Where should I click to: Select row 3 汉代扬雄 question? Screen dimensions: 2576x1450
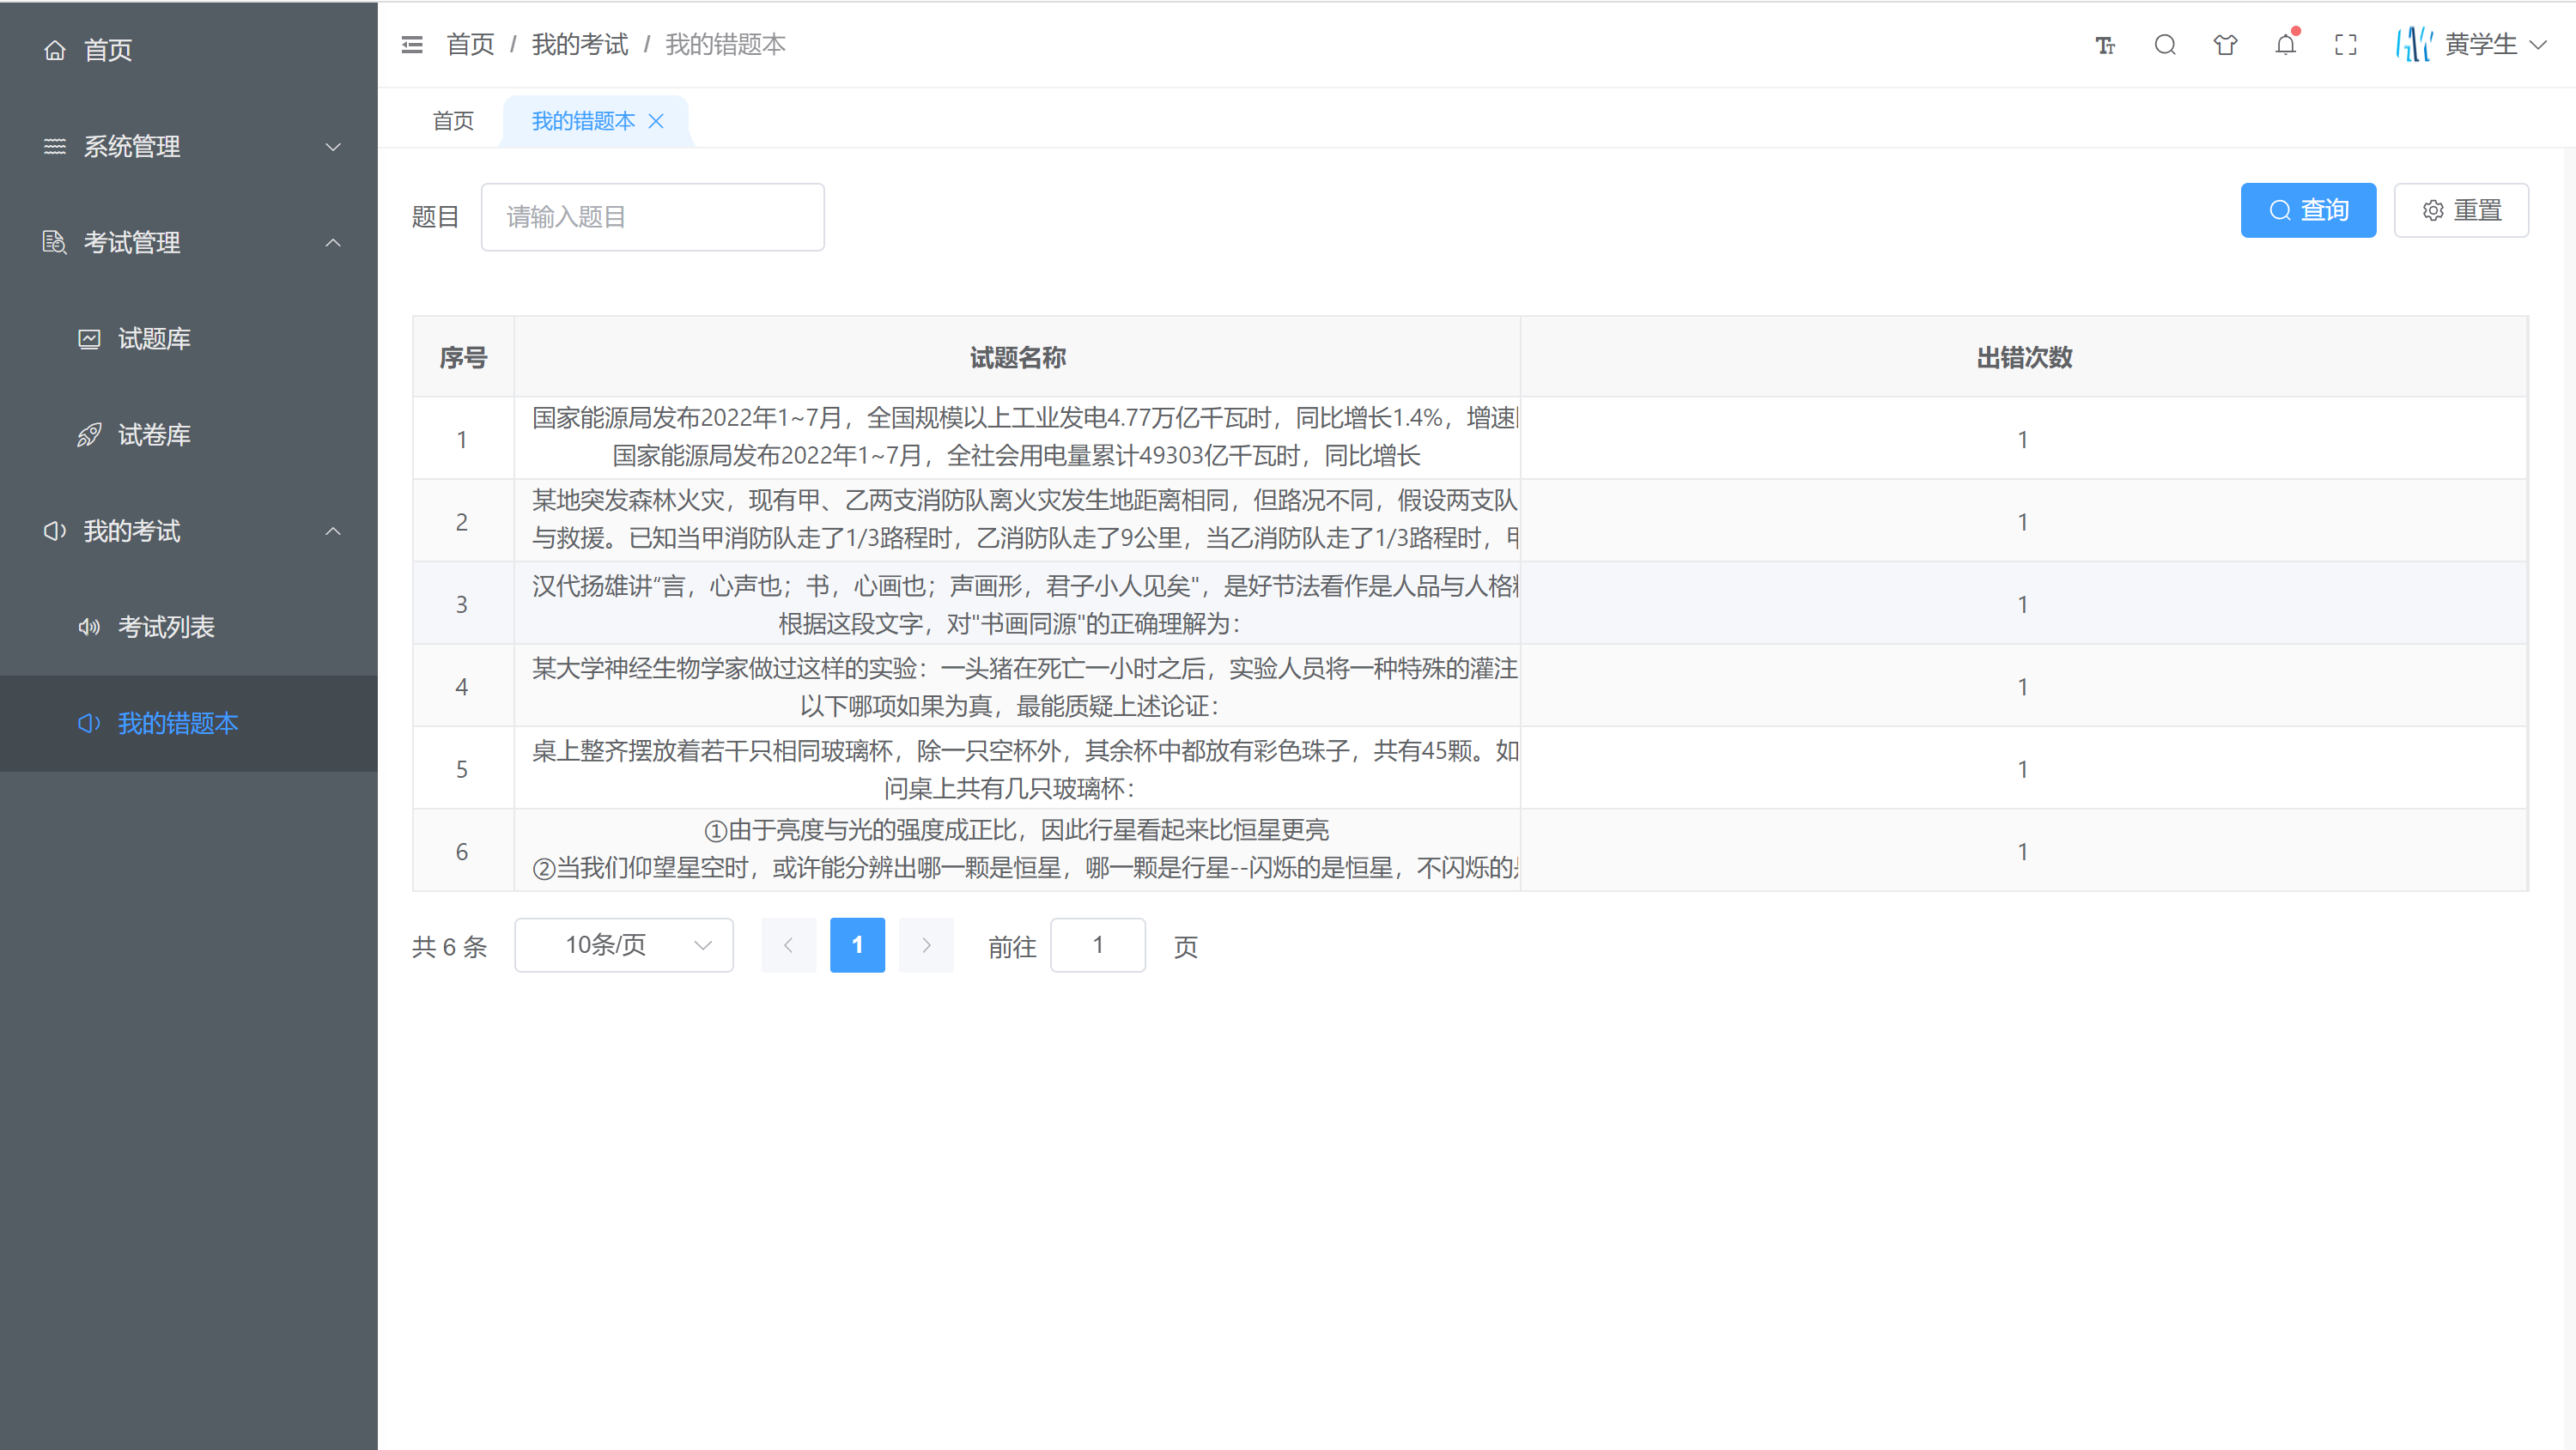(x=1017, y=603)
